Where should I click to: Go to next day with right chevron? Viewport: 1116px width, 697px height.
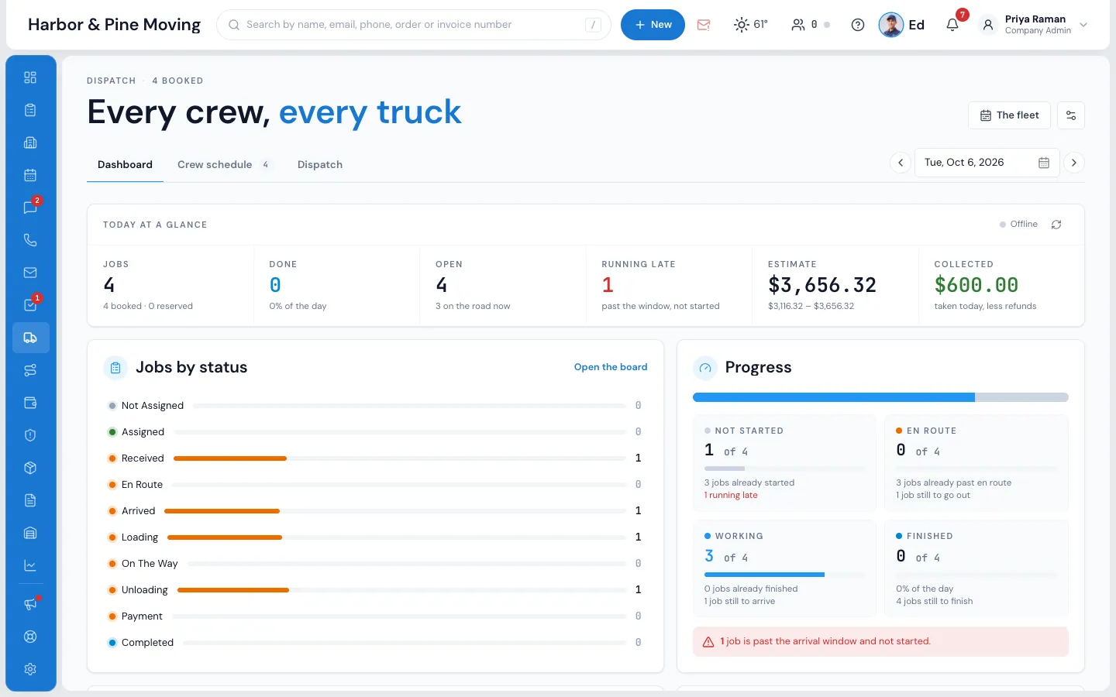point(1074,163)
